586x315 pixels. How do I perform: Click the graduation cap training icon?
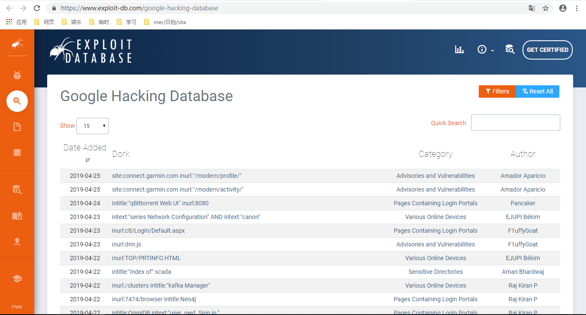[17, 279]
